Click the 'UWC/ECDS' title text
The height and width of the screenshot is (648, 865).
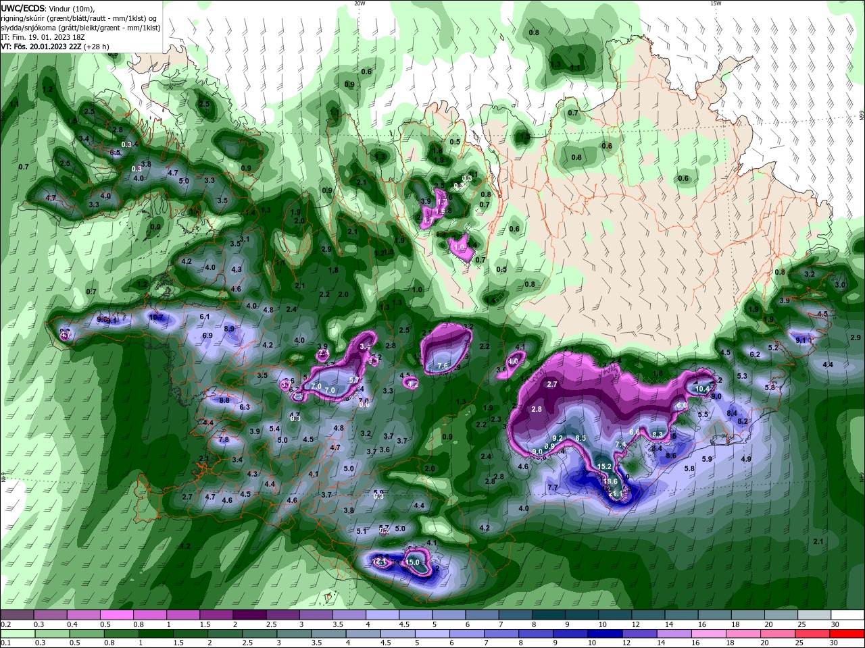pyautogui.click(x=22, y=8)
